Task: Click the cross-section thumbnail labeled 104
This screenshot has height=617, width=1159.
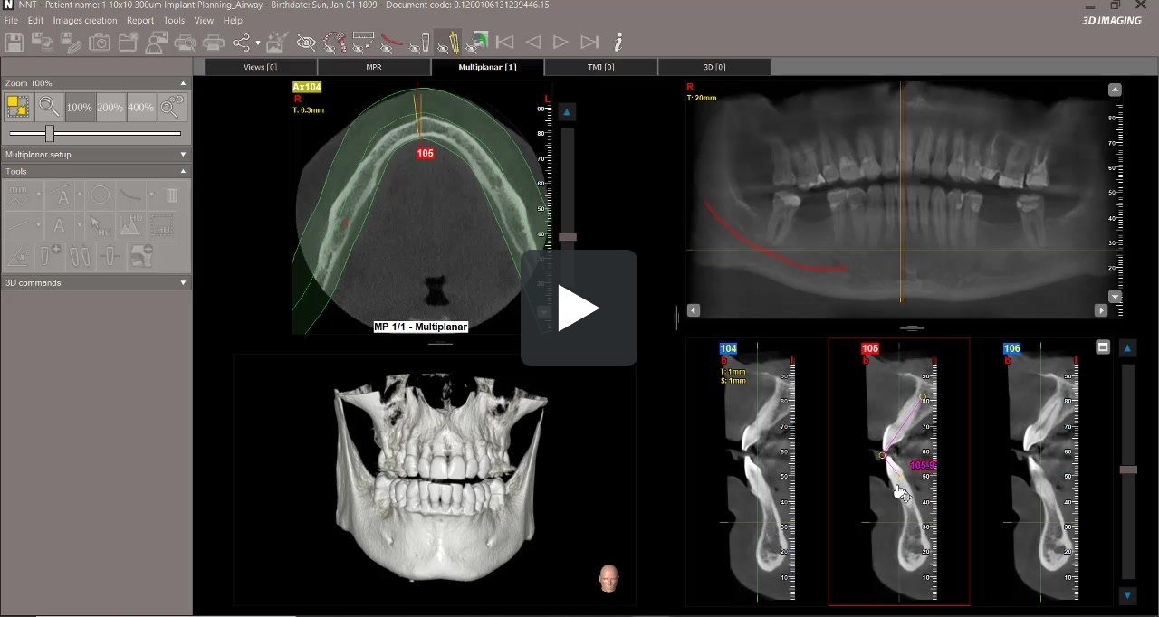Action: [x=756, y=470]
